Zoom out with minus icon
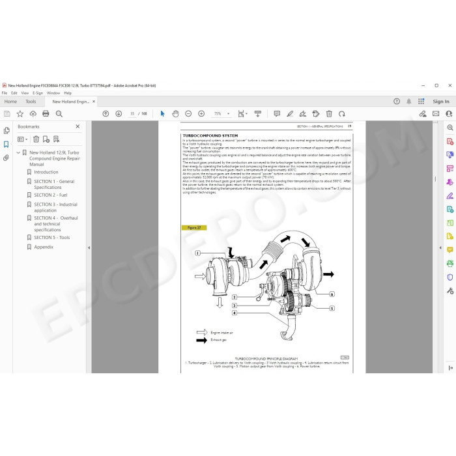Viewport: 456px width, 456px height. pos(188,114)
